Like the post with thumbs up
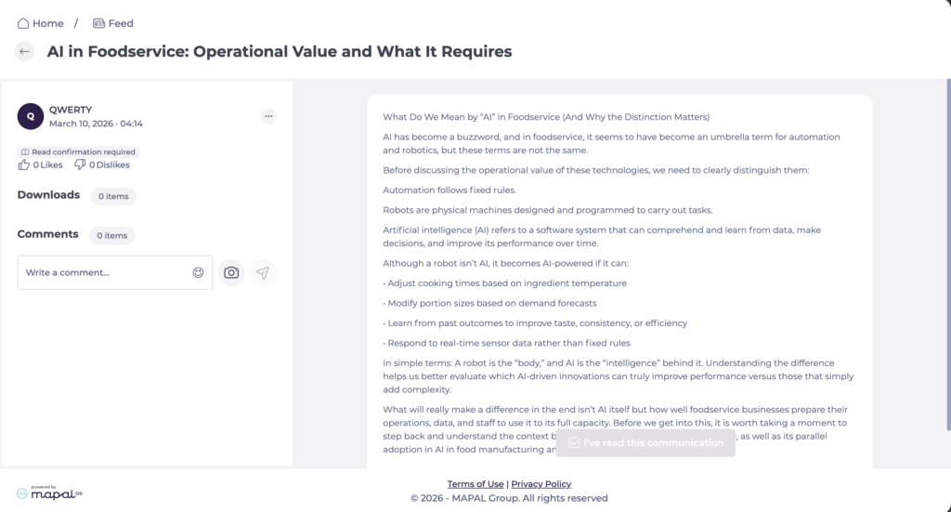 coord(24,164)
